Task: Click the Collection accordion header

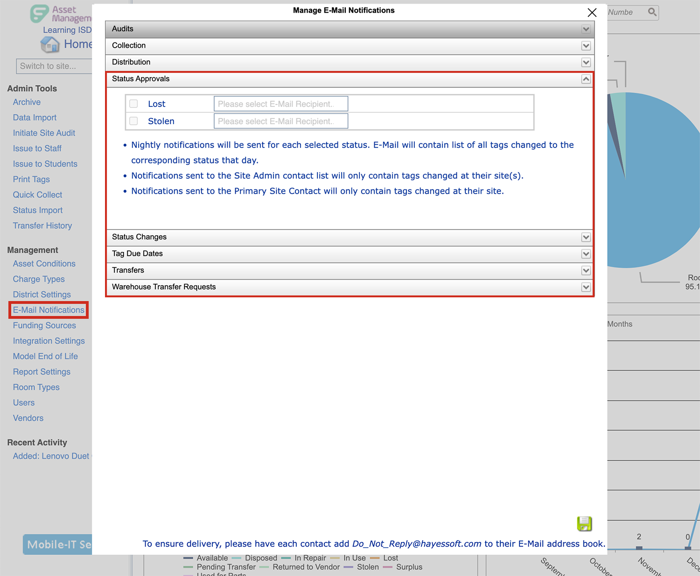Action: pyautogui.click(x=350, y=46)
